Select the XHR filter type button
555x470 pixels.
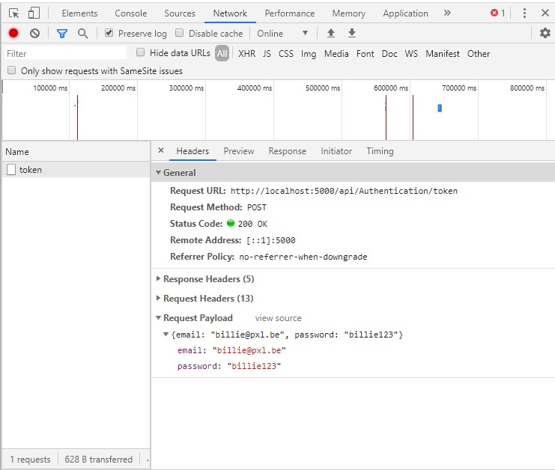[x=246, y=54]
